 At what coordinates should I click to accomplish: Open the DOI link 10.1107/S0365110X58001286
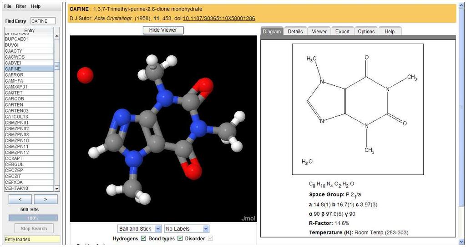pos(219,18)
